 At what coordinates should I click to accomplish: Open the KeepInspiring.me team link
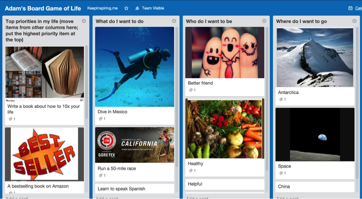click(102, 8)
